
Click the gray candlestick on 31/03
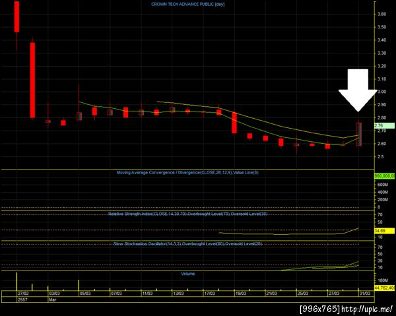click(358, 135)
